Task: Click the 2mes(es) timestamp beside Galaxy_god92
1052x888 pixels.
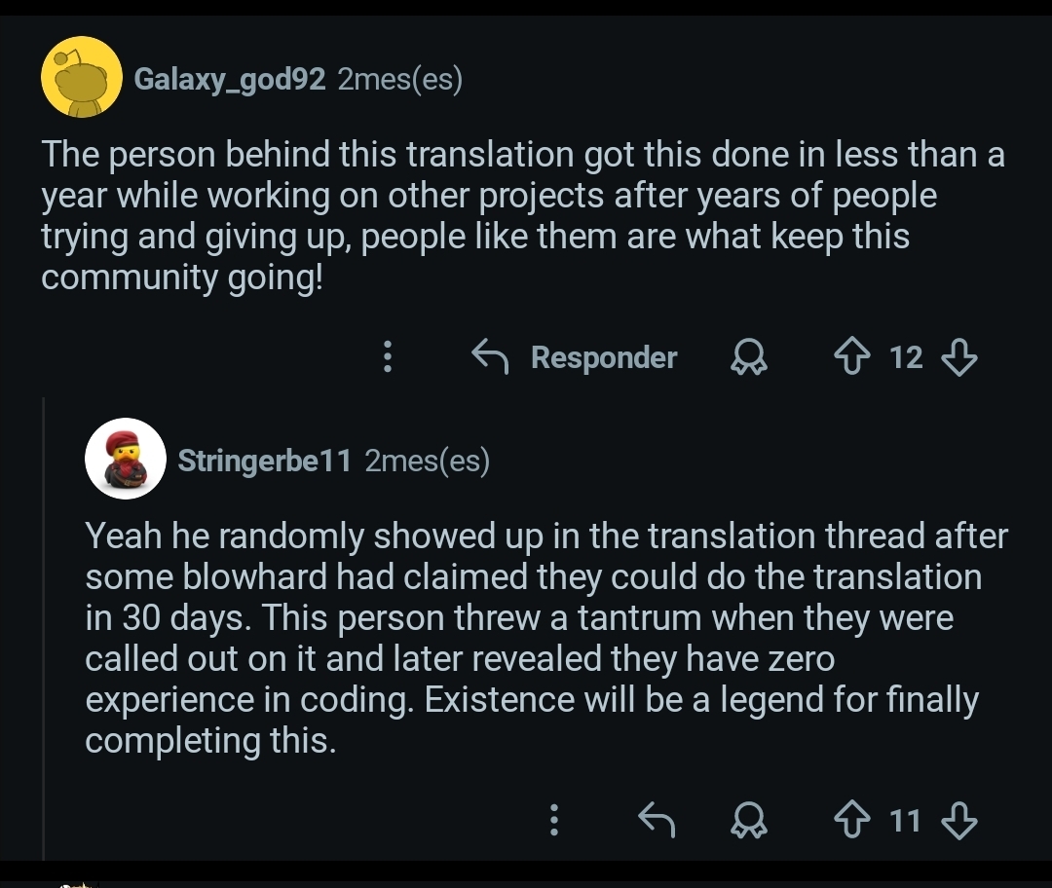Action: pyautogui.click(x=399, y=79)
